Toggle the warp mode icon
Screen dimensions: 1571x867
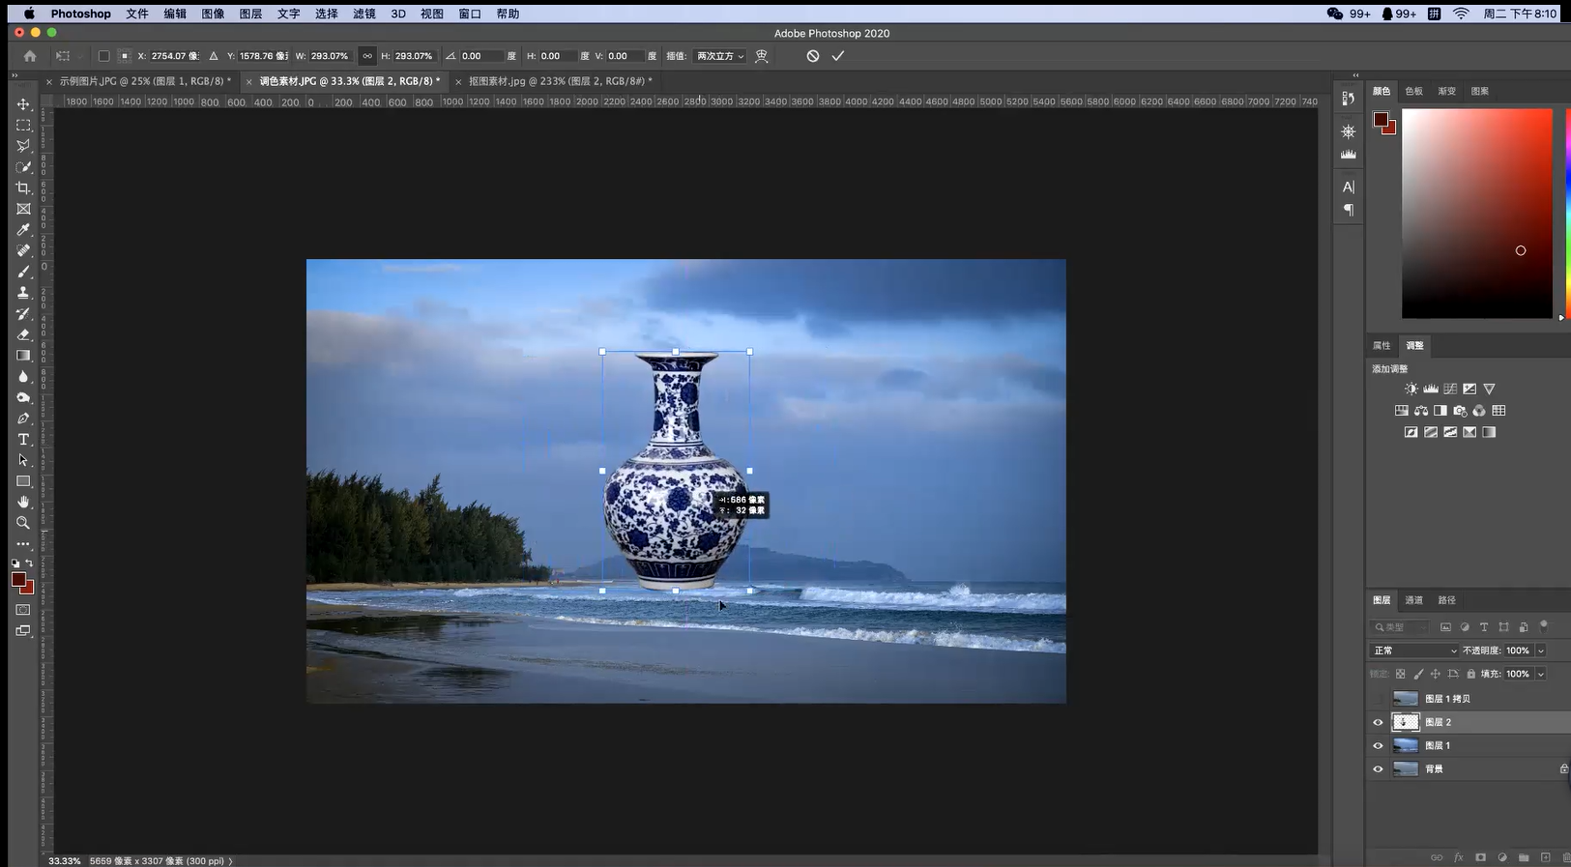click(x=762, y=56)
